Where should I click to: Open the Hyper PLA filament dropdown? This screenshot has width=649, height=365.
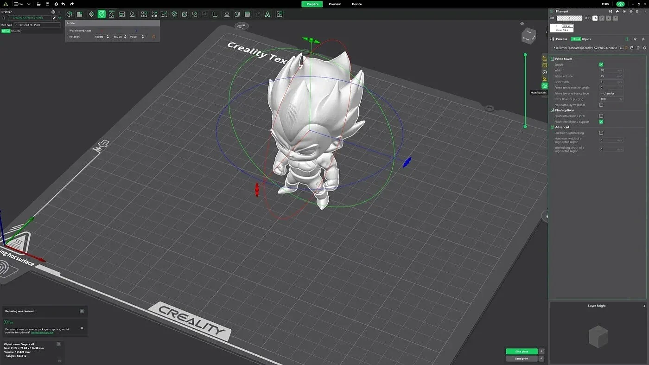coord(562,30)
